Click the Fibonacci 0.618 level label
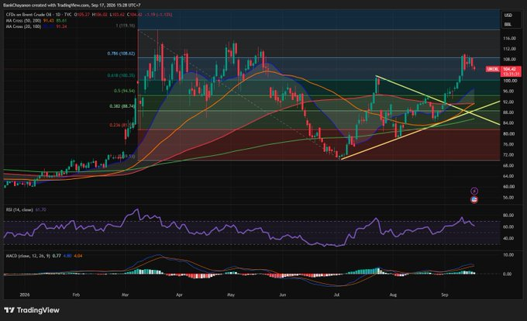The width and height of the screenshot is (527, 321). [x=121, y=76]
